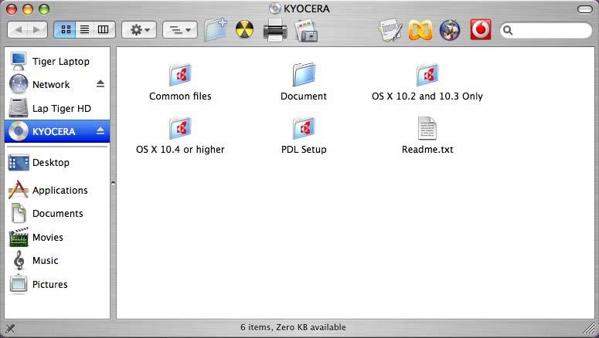Click the search magnifier icon
The height and width of the screenshot is (338, 599).
pyautogui.click(x=508, y=30)
